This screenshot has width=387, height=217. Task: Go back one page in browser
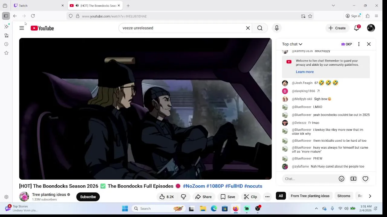click(x=15, y=16)
